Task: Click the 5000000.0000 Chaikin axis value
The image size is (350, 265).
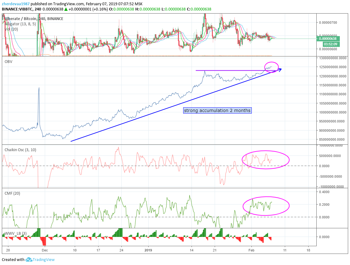Action: click(x=330, y=156)
